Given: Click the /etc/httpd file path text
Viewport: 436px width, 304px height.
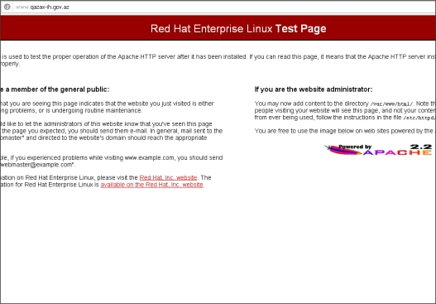Looking at the screenshot, I should (x=419, y=118).
